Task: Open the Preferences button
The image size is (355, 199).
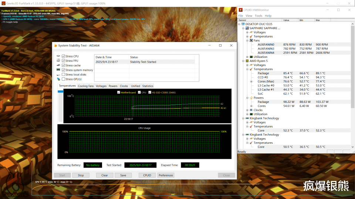Action: tap(166, 175)
